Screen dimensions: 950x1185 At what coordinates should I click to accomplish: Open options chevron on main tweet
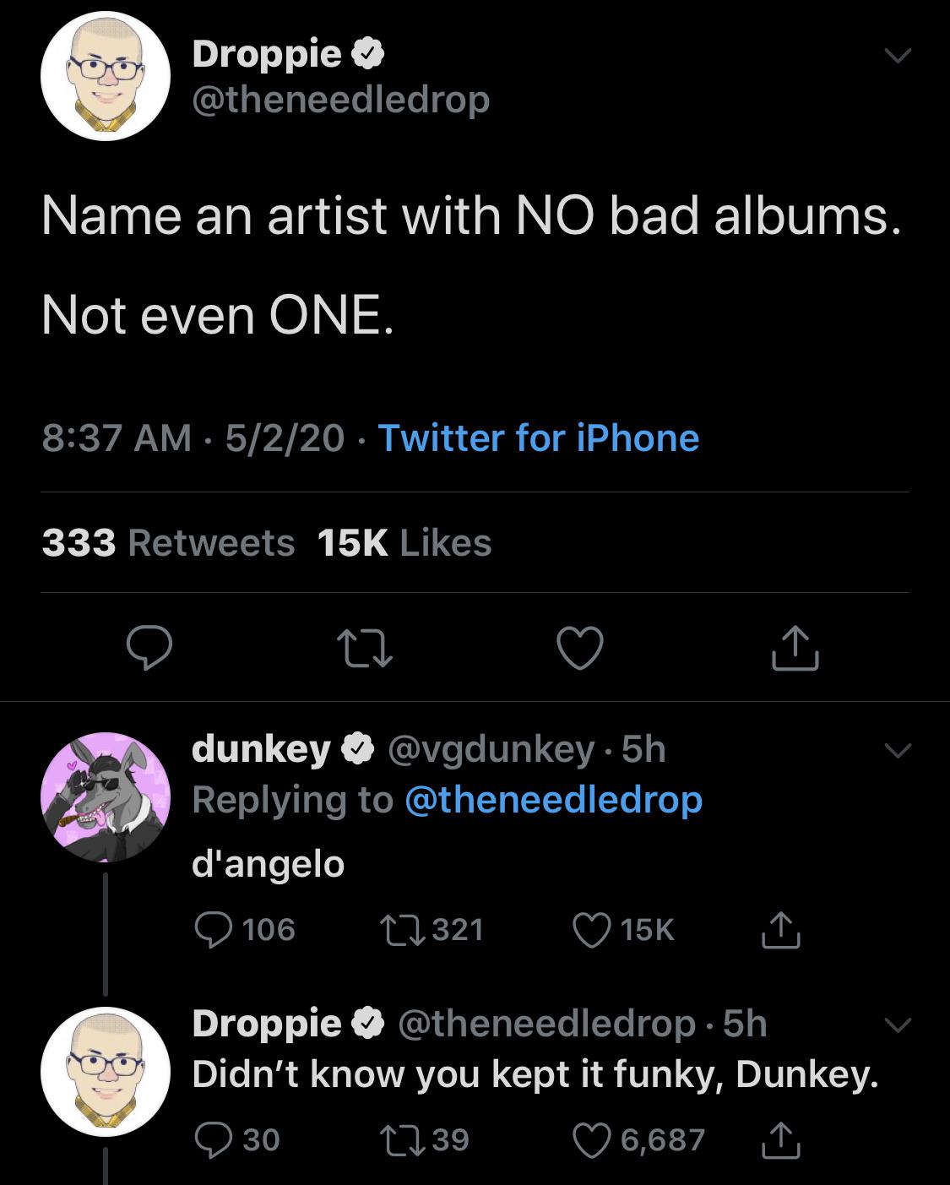[x=897, y=56]
